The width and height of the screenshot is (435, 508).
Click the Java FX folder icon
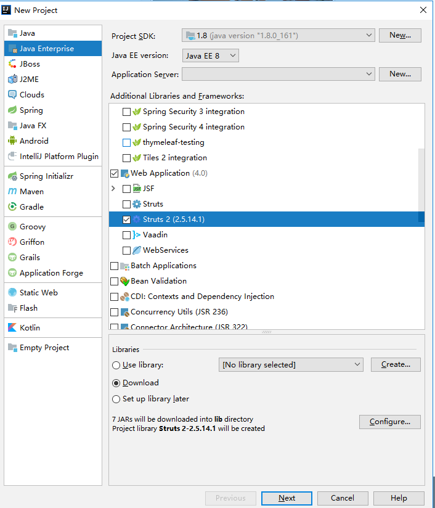(12, 125)
